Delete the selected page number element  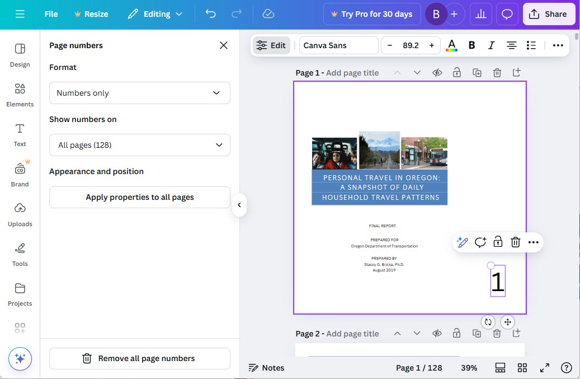point(515,242)
